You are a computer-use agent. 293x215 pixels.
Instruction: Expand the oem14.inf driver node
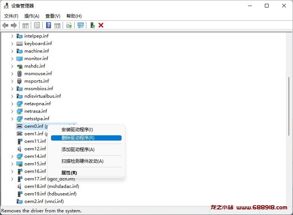coord(12,156)
